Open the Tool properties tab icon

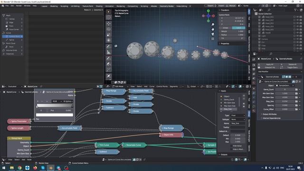tap(254, 60)
